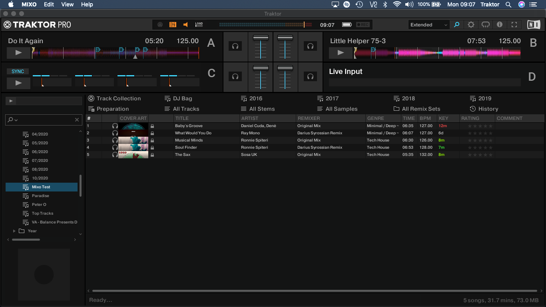Open the View menu in menu bar
The width and height of the screenshot is (546, 307).
pos(67,4)
